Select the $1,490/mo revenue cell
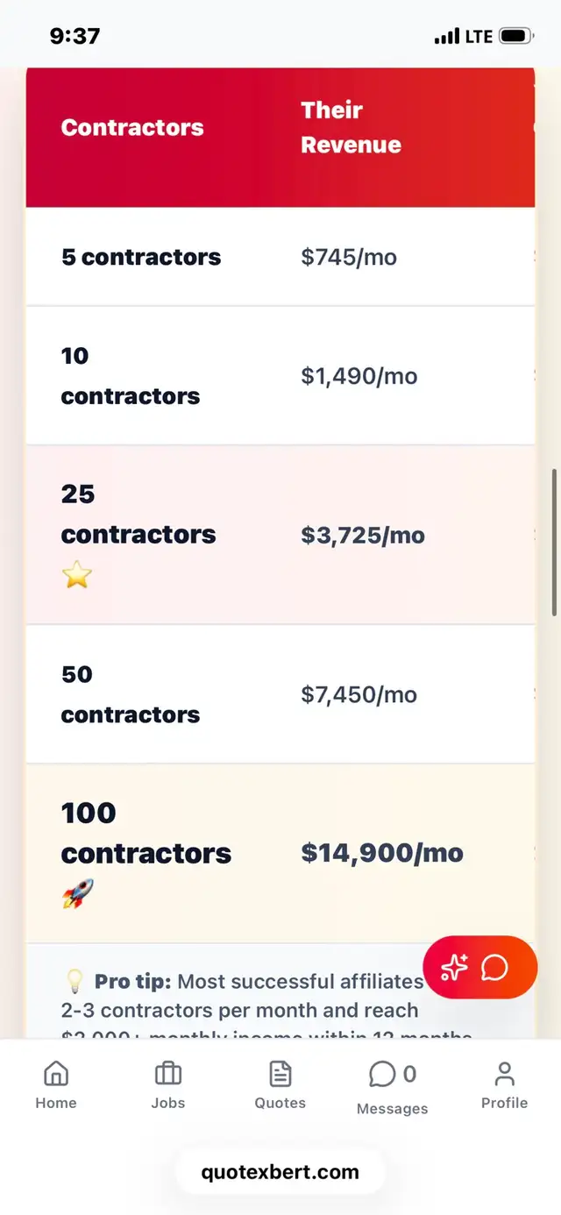 pos(359,376)
